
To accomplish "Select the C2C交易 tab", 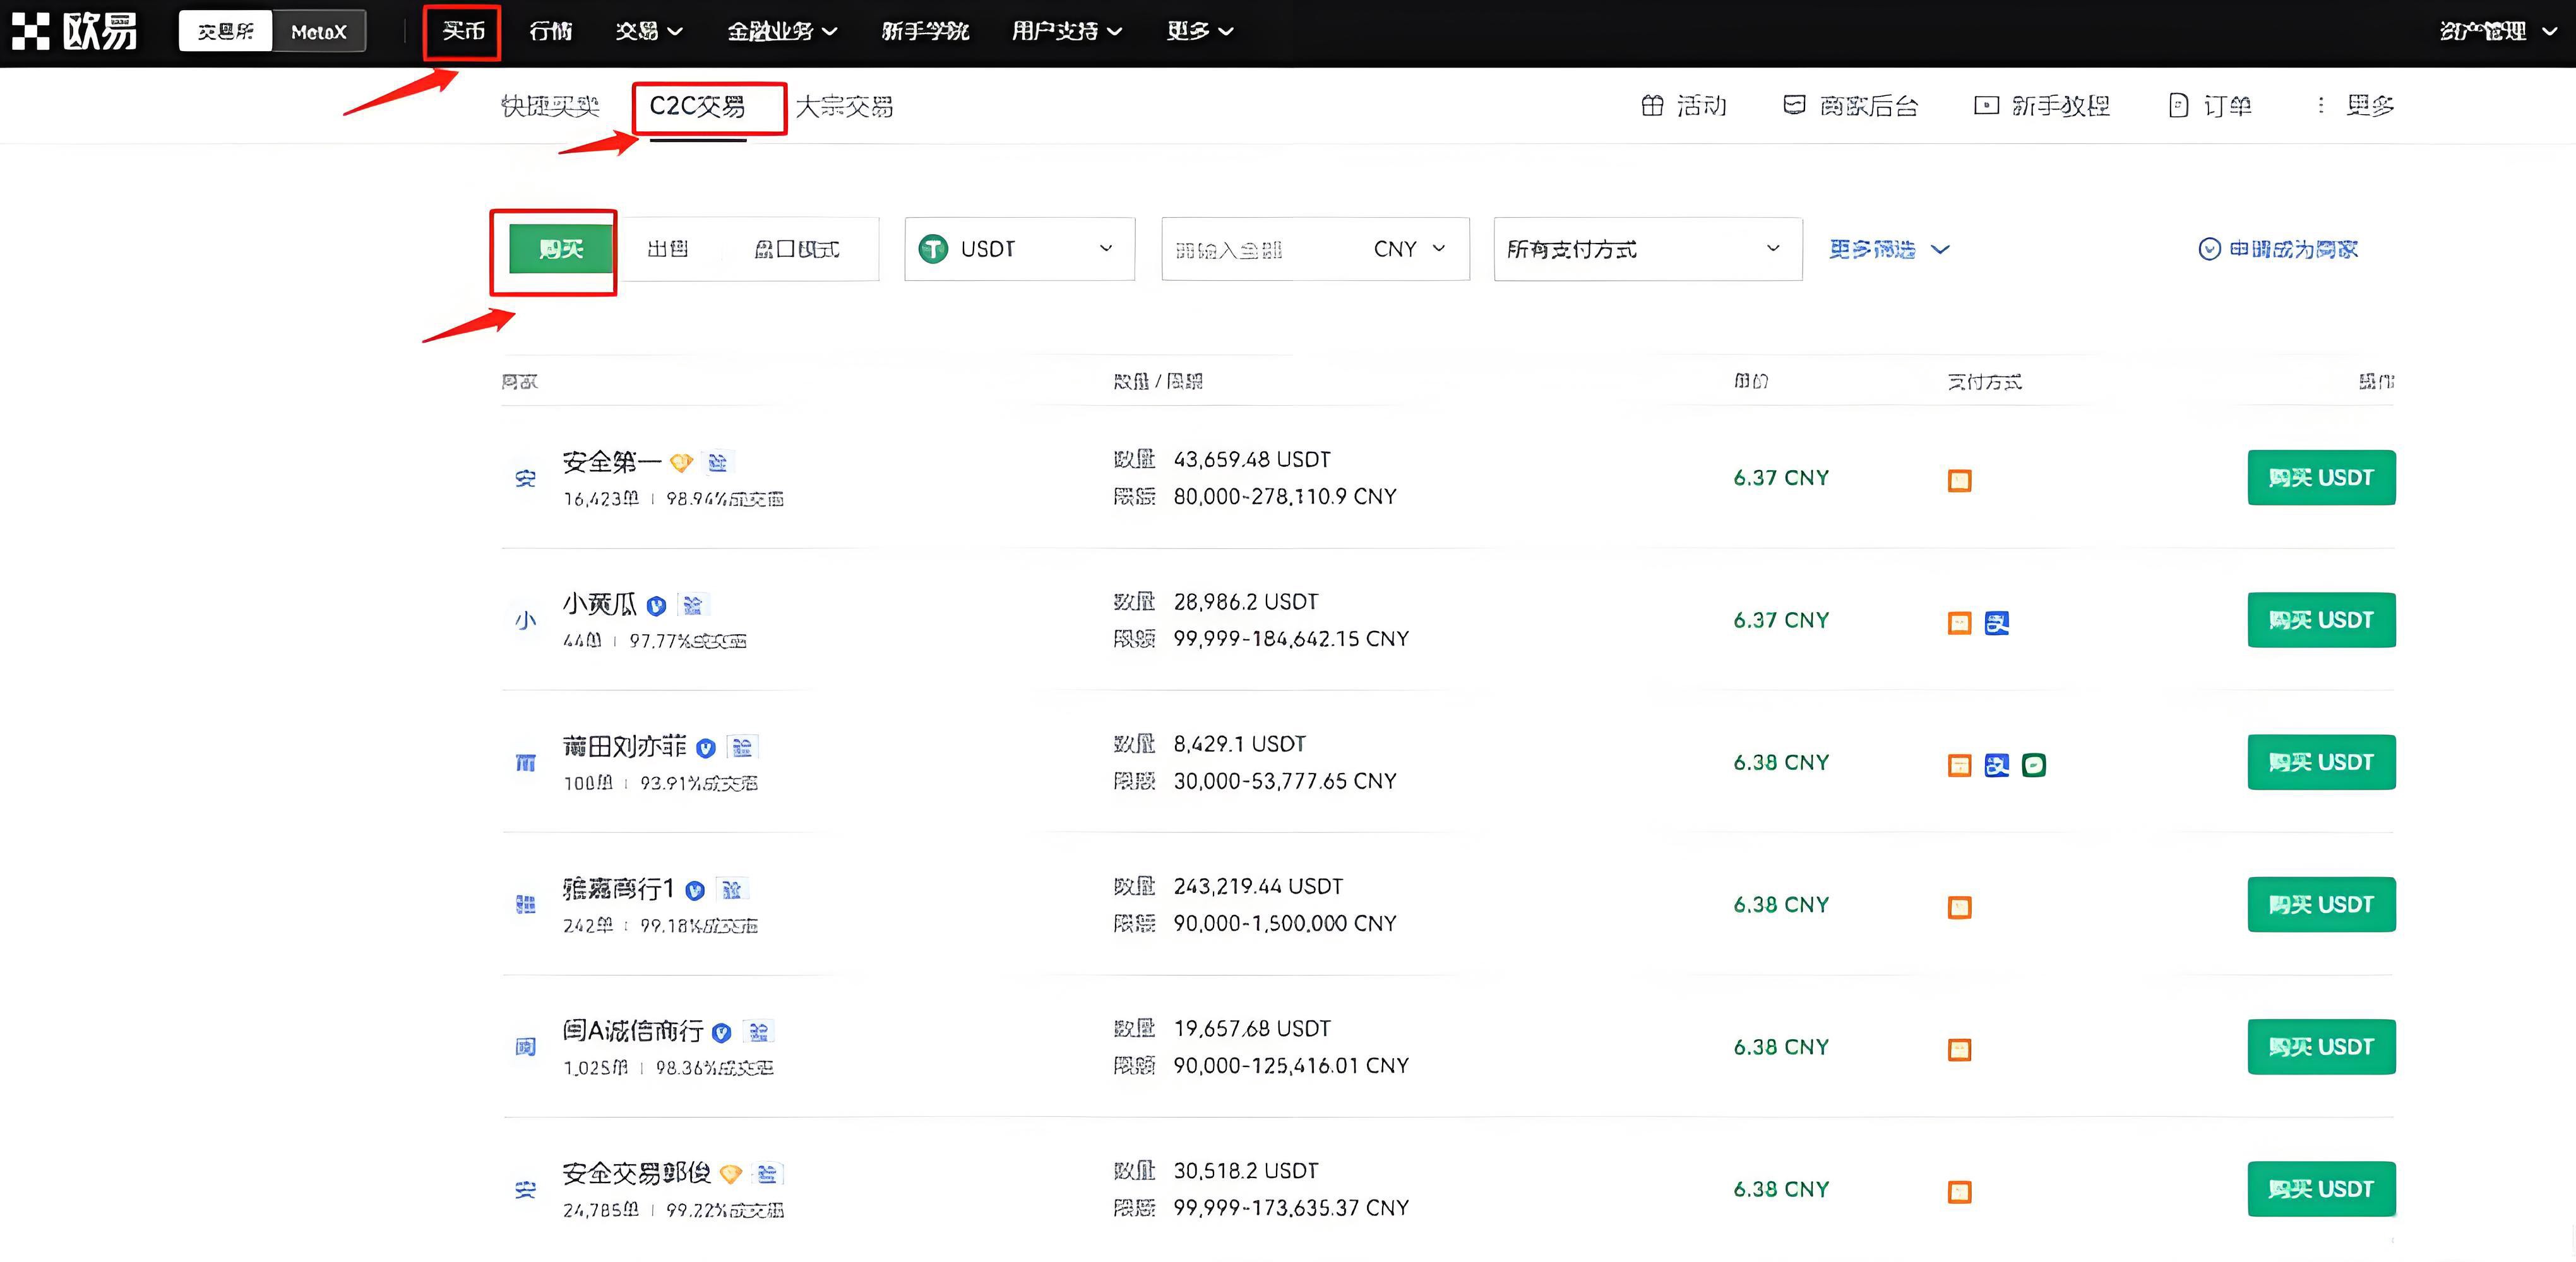I will 697,106.
